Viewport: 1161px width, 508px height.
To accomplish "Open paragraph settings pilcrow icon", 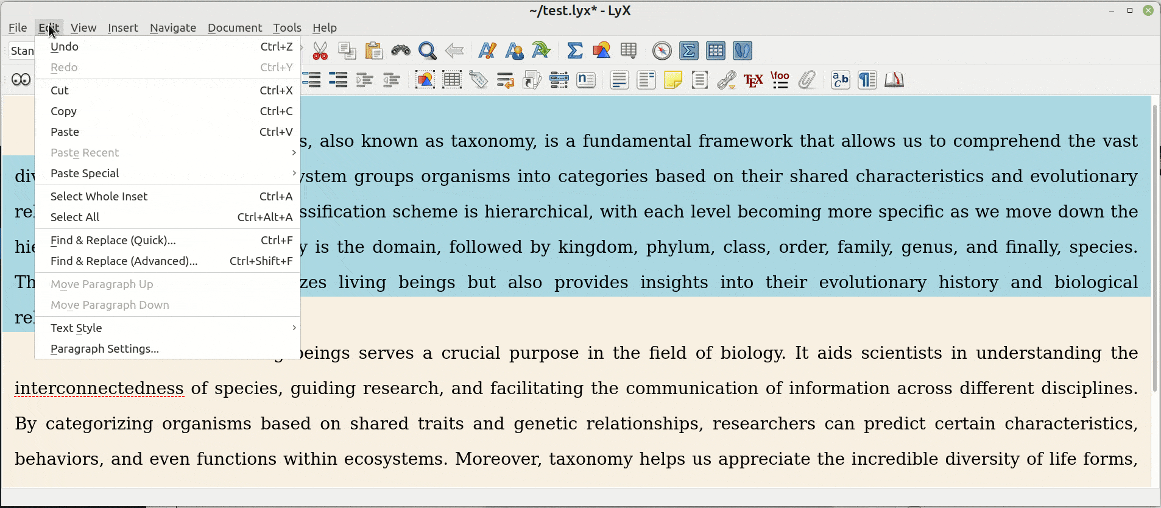I will click(x=867, y=80).
